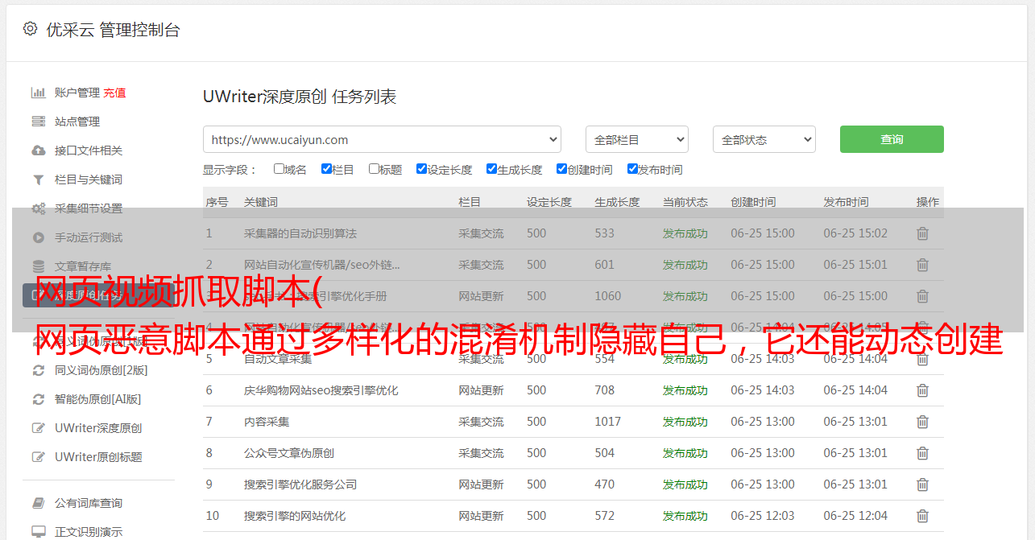Click keyword 采集器的自动识别算法

click(300, 233)
